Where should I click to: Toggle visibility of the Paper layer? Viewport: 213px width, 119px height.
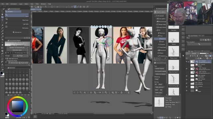(187, 91)
